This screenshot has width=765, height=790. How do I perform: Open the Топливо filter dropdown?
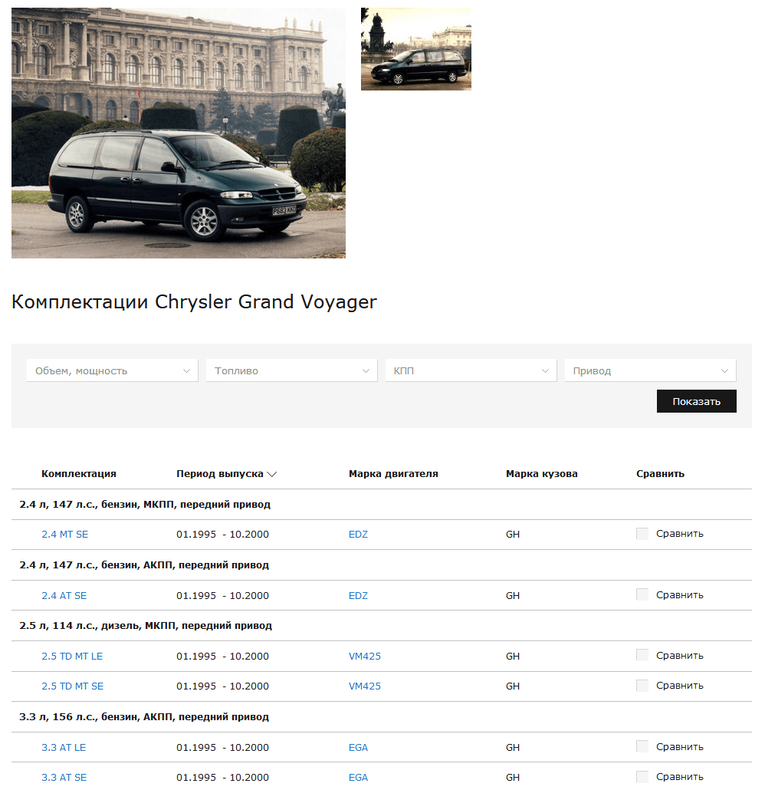[291, 370]
